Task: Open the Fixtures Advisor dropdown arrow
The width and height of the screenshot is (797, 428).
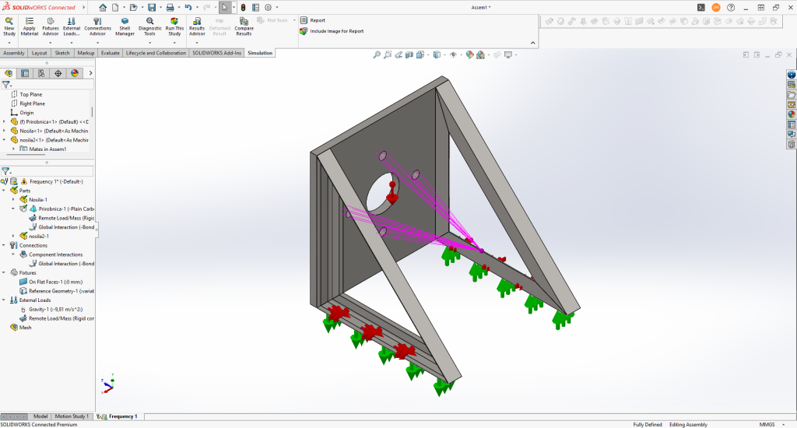Action: (51, 43)
